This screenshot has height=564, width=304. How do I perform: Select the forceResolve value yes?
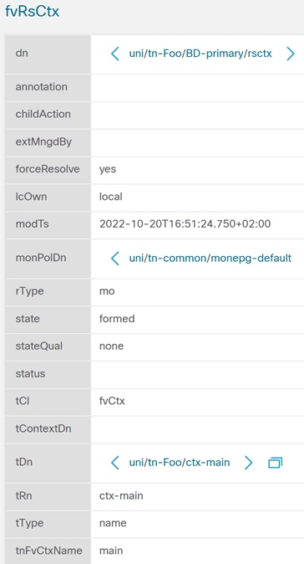(x=108, y=169)
